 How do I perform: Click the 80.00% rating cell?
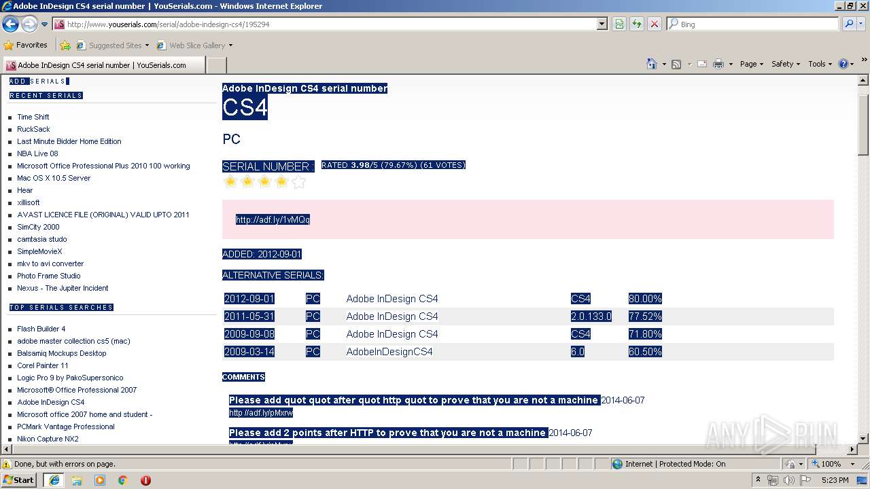click(x=645, y=299)
